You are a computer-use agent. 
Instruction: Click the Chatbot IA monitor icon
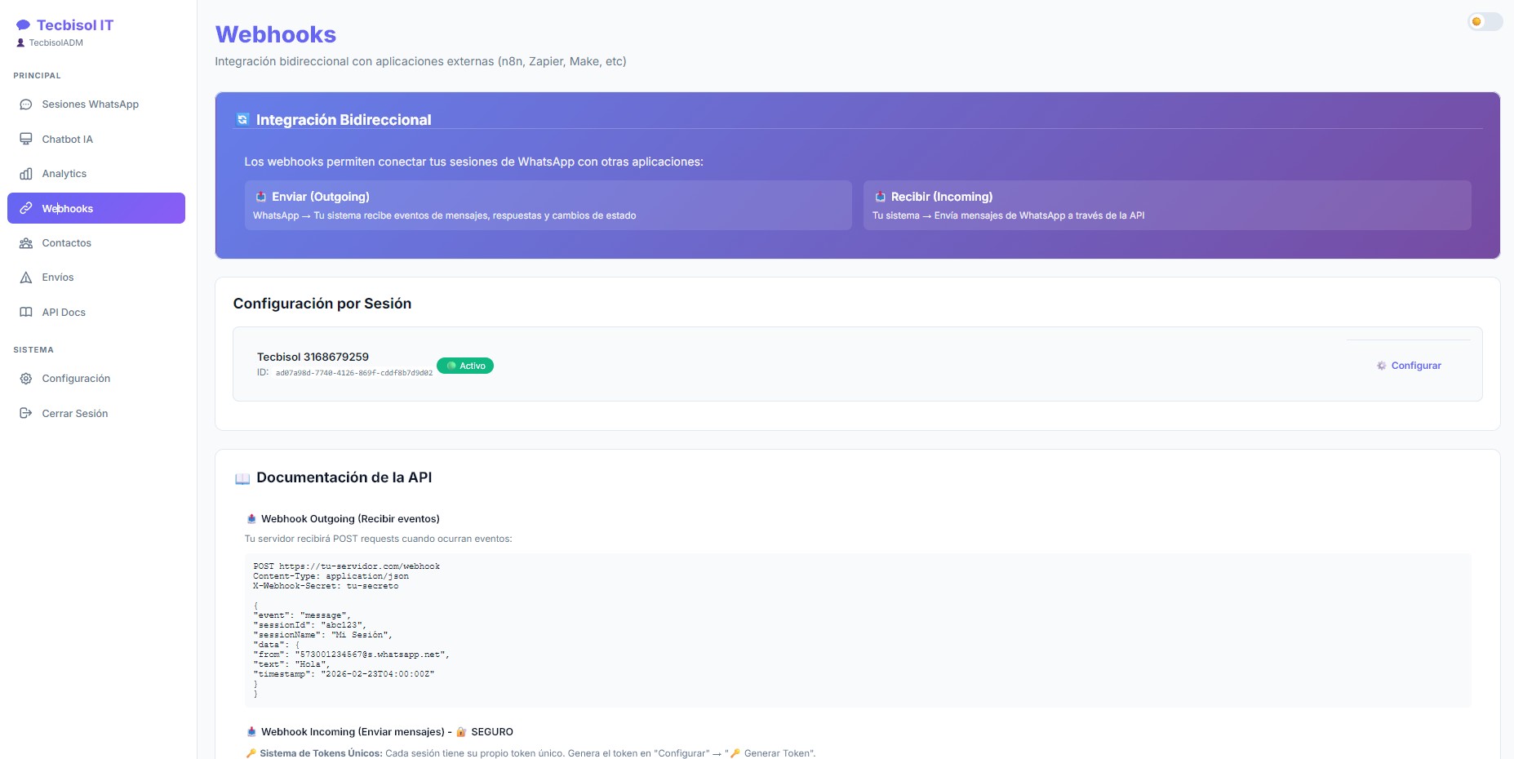coord(26,139)
